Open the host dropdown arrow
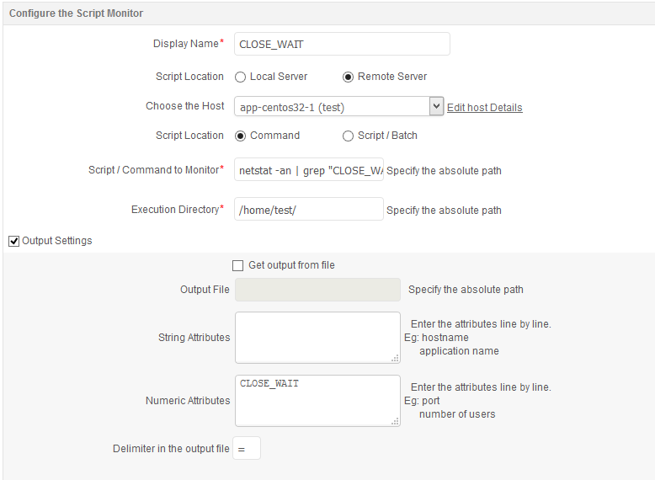 click(x=436, y=106)
